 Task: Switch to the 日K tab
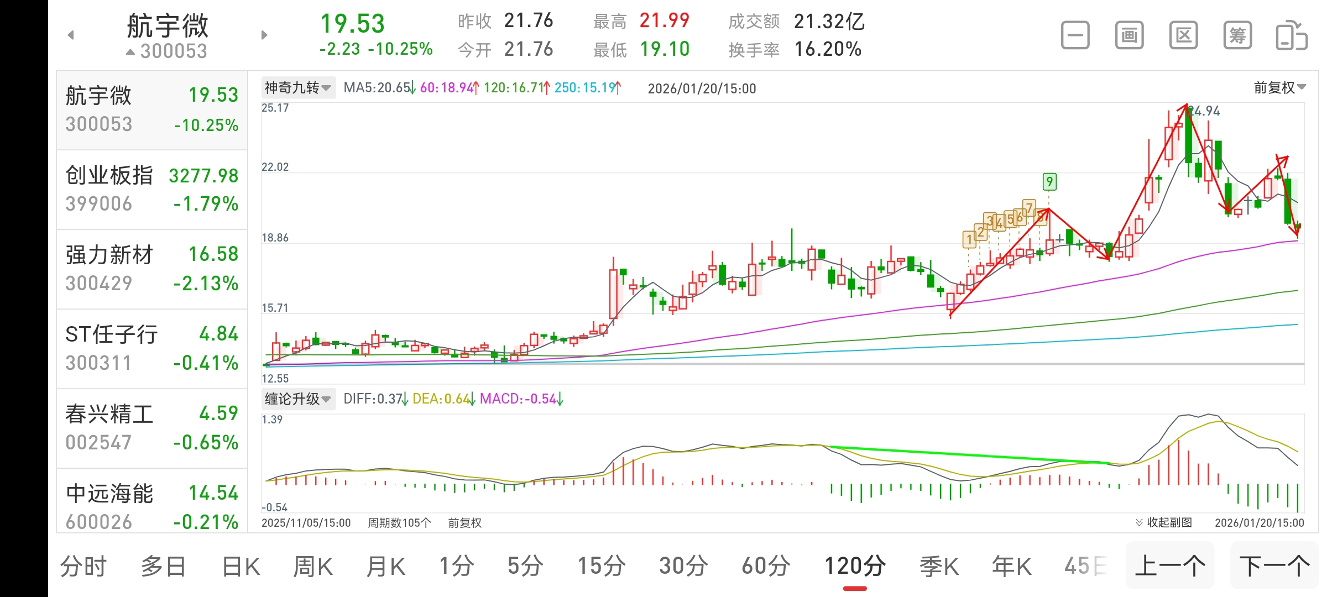coord(241,567)
